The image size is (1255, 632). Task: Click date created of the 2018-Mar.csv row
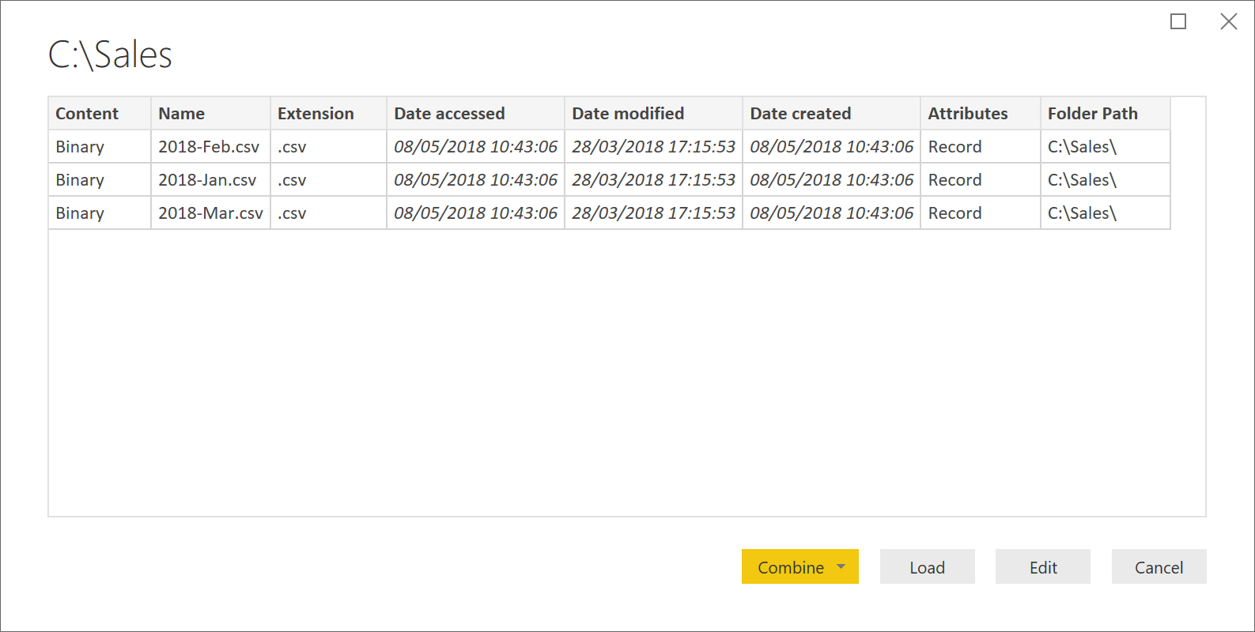(x=831, y=213)
